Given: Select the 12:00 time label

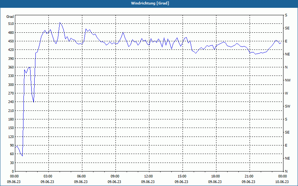Looking at the screenshot, I should coord(148,176).
